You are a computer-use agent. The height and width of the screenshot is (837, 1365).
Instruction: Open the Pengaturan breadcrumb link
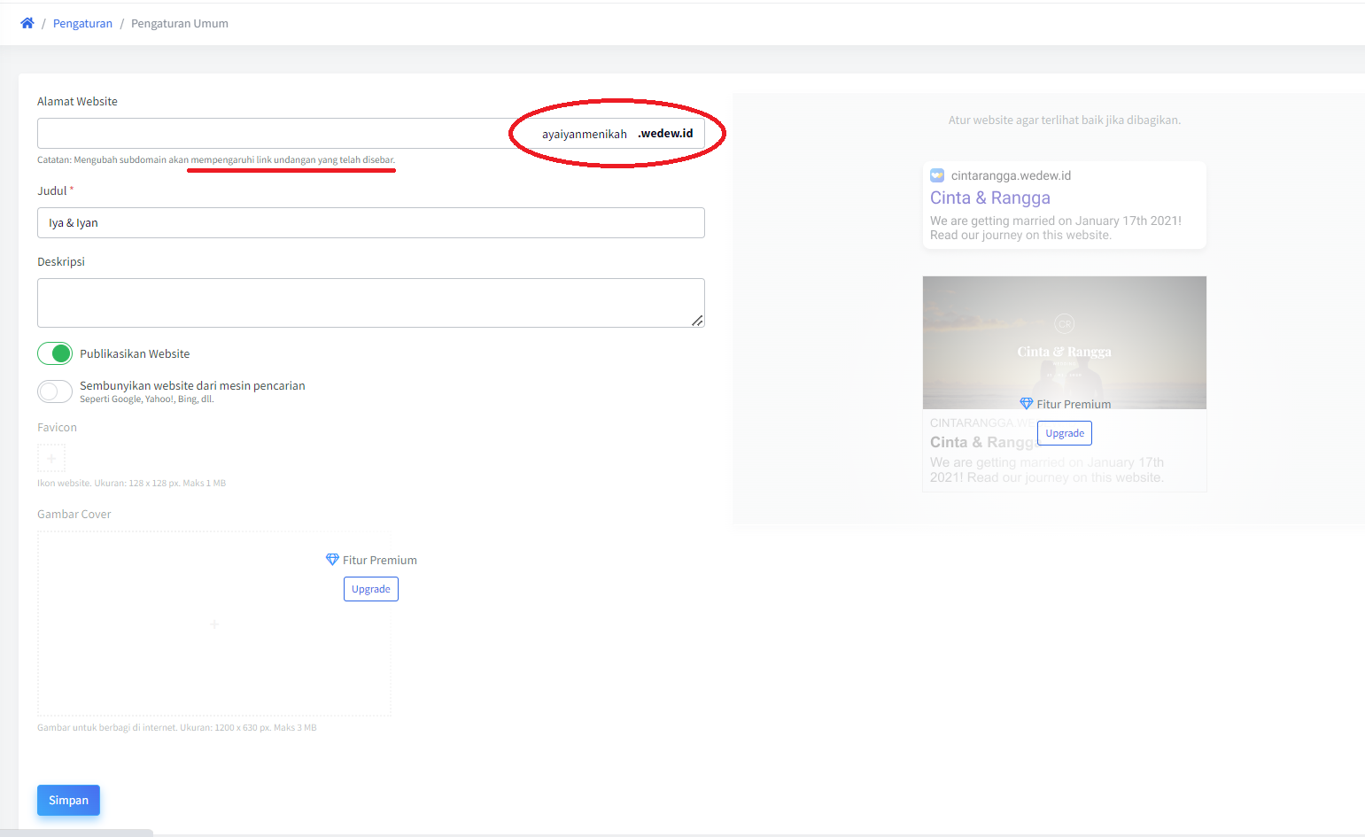(x=82, y=24)
